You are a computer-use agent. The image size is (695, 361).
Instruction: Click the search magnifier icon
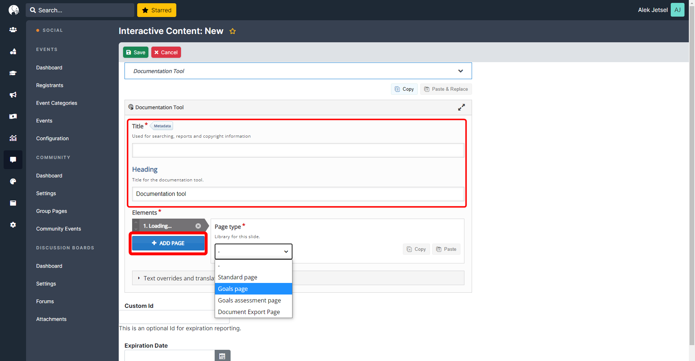[33, 10]
